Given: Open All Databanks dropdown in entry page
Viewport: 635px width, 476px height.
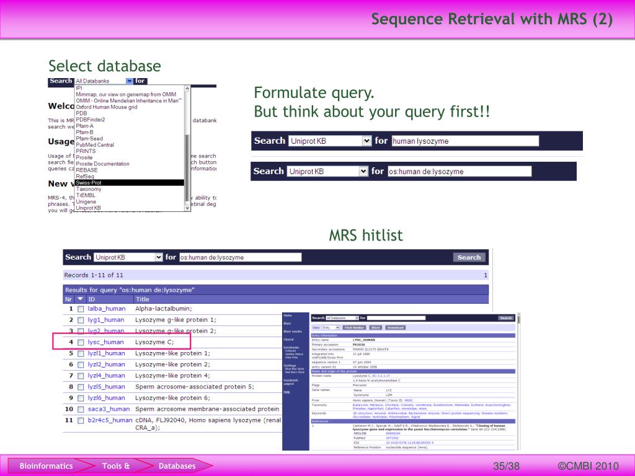Looking at the screenshot, I should click(342, 318).
